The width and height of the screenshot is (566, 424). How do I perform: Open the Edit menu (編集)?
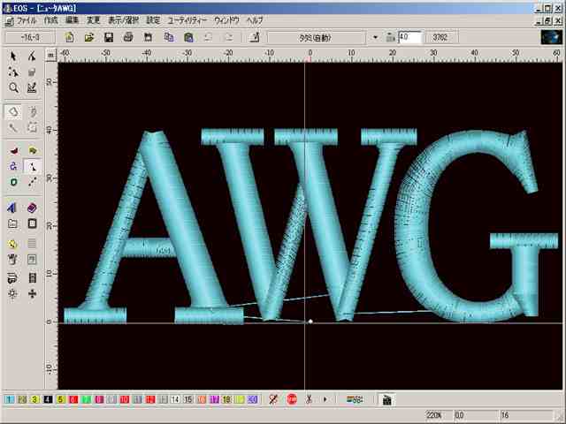(x=73, y=20)
